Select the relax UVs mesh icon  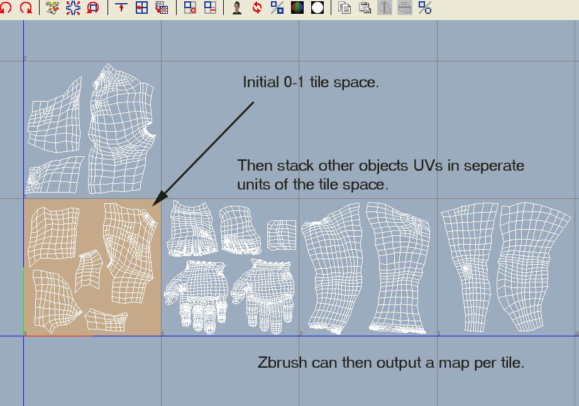tap(52, 8)
